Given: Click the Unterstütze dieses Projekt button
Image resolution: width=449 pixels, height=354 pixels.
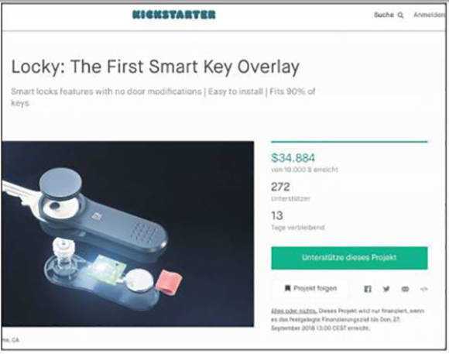Looking at the screenshot, I should point(349,258).
